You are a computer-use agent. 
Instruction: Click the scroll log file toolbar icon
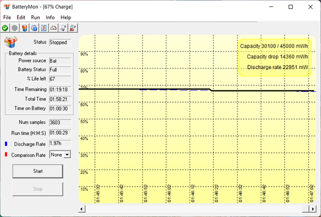pyautogui.click(x=63, y=28)
